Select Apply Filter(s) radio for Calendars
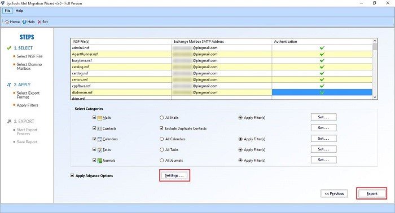The width and height of the screenshot is (395, 213). pyautogui.click(x=240, y=139)
